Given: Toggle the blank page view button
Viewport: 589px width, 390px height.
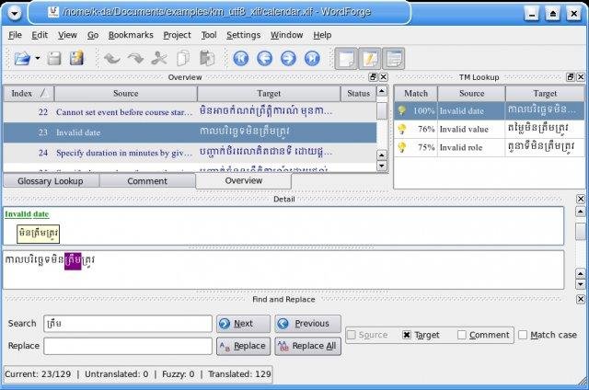Looking at the screenshot, I should tap(346, 59).
